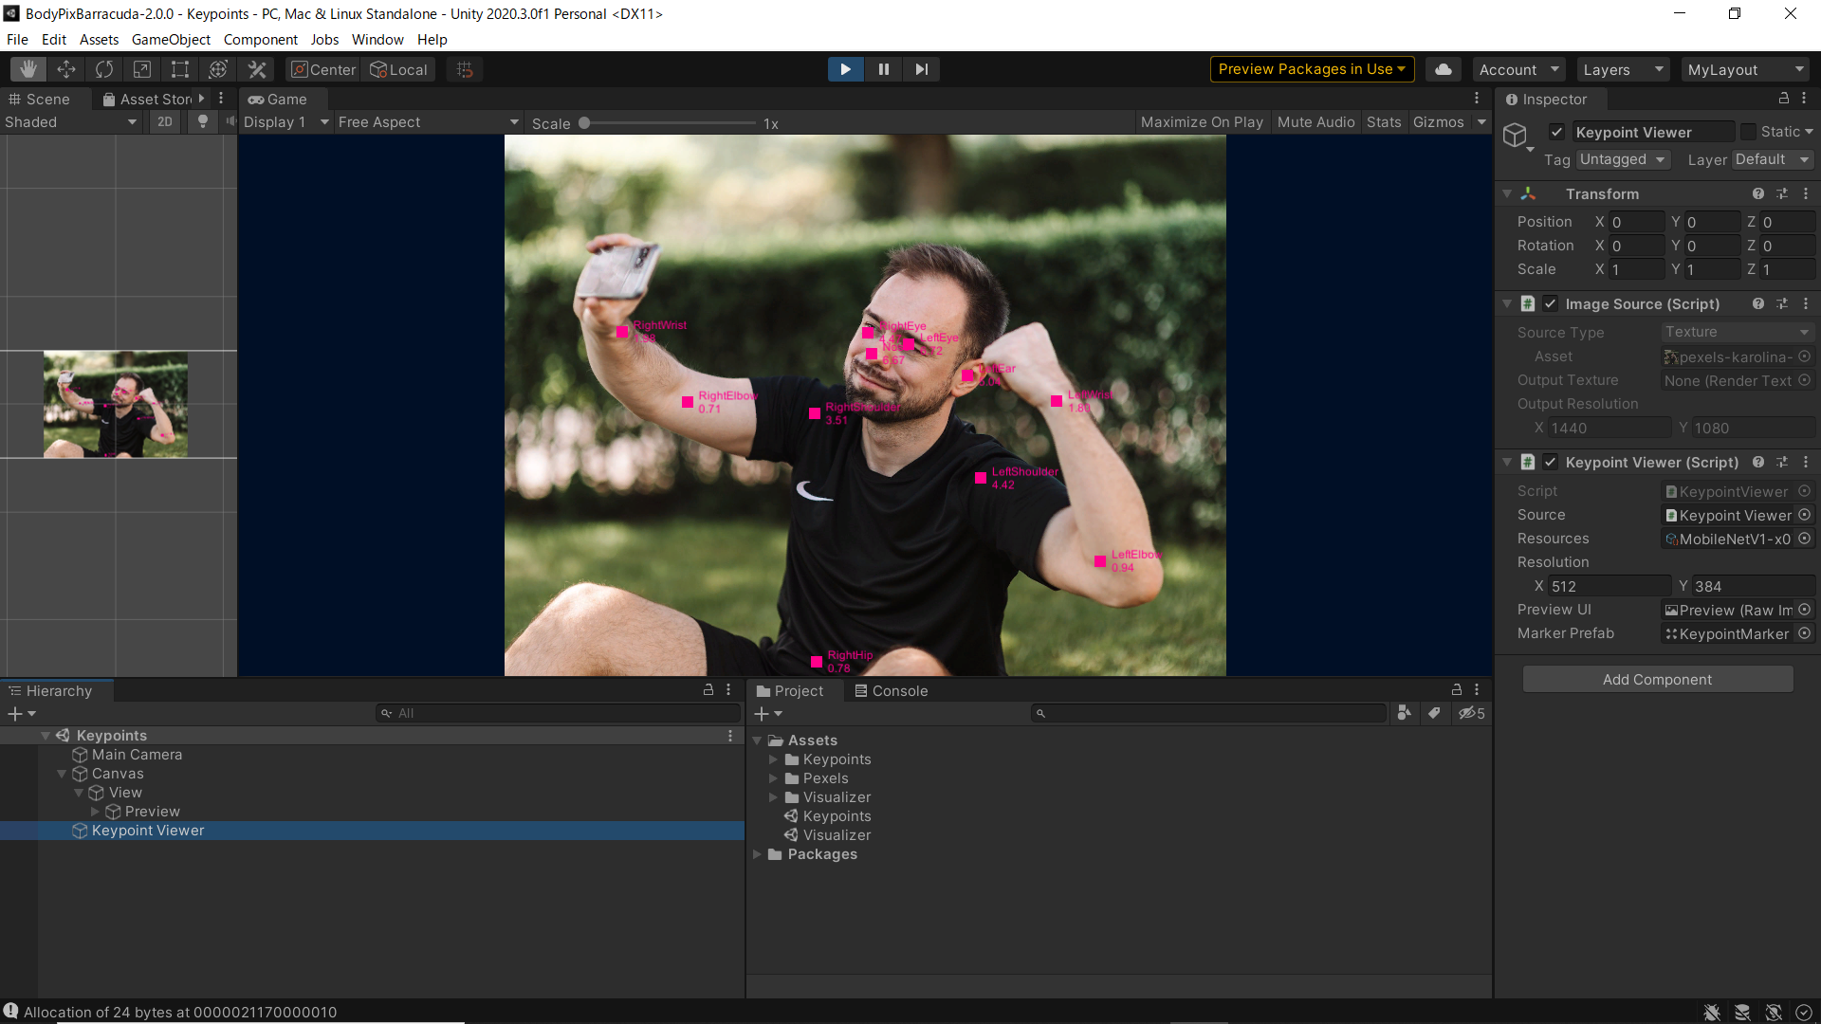
Task: Toggle scene lighting bulb icon
Action: [x=202, y=122]
